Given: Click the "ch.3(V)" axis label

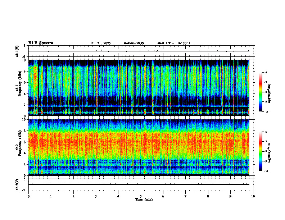Looking at the screenshot, I should point(17,184).
